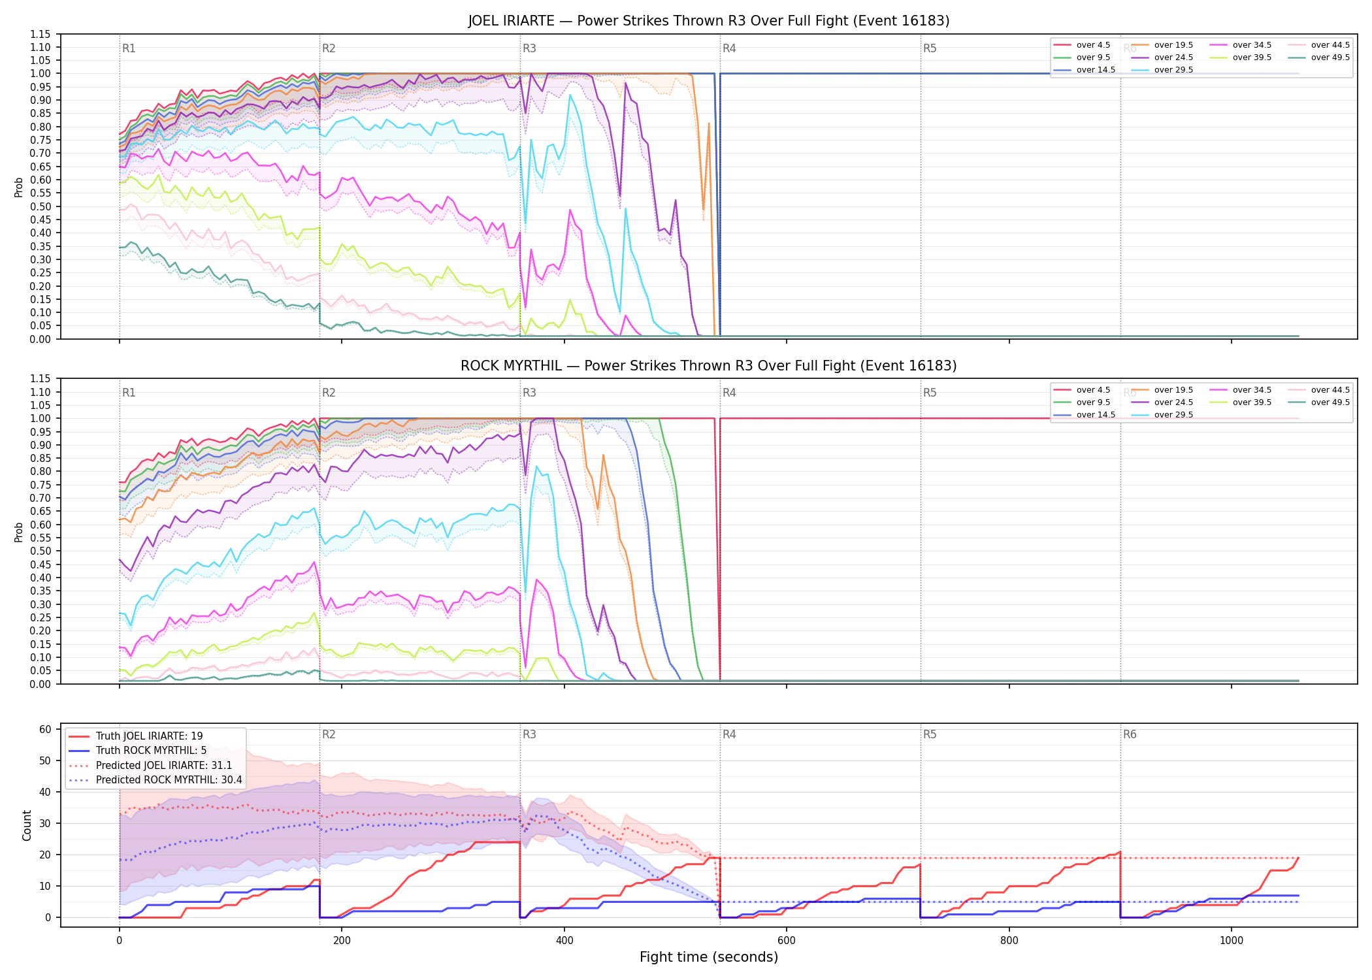Select 'over 4.5' legend entry in top chart

point(1082,45)
